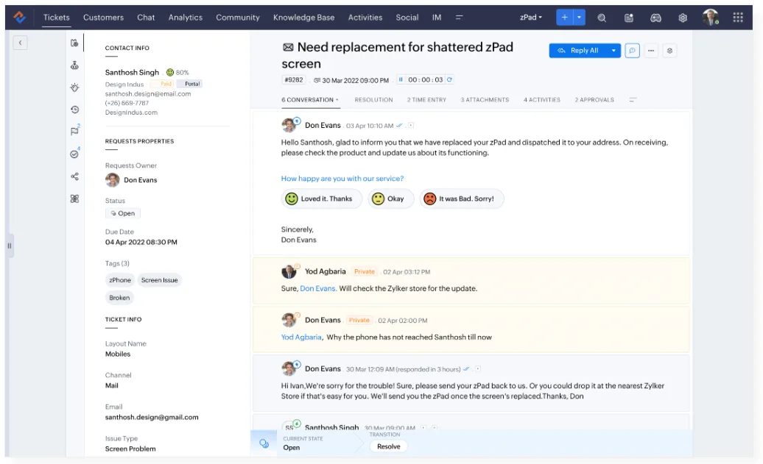Open setup via the gear icon

[683, 18]
